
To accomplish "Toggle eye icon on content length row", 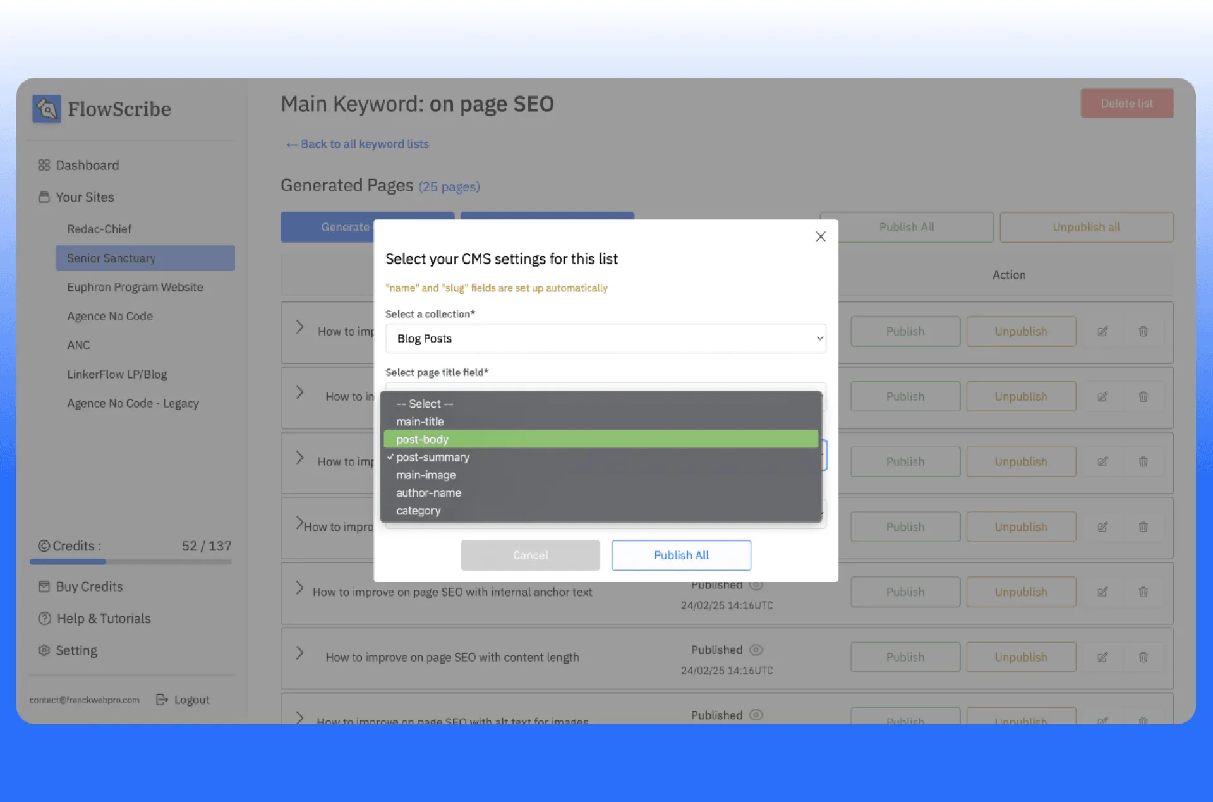I will pyautogui.click(x=756, y=650).
